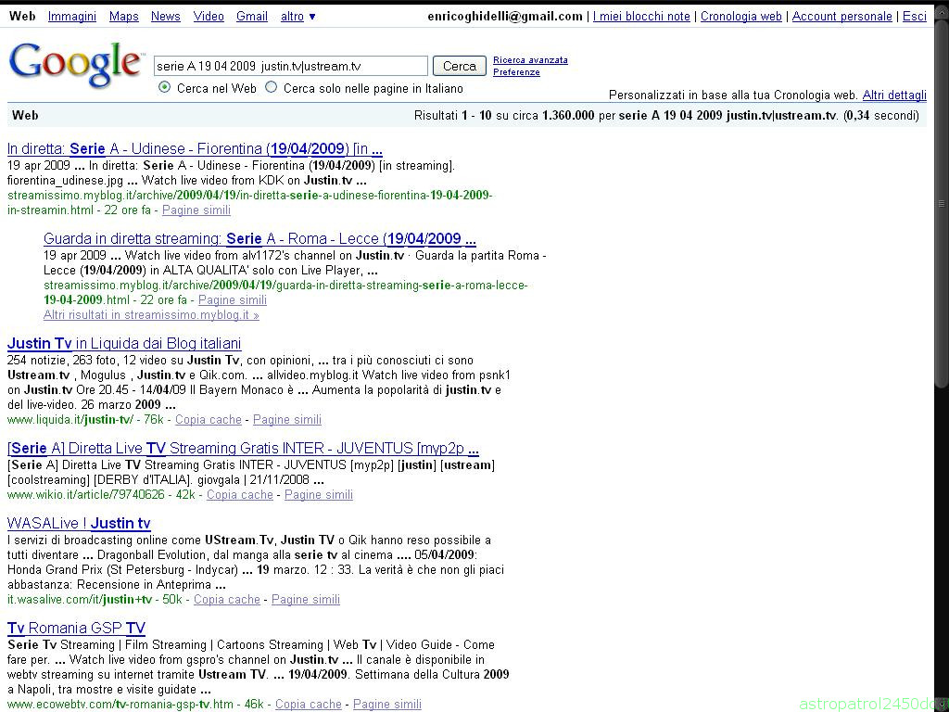Focus the Google search input field

coord(290,66)
